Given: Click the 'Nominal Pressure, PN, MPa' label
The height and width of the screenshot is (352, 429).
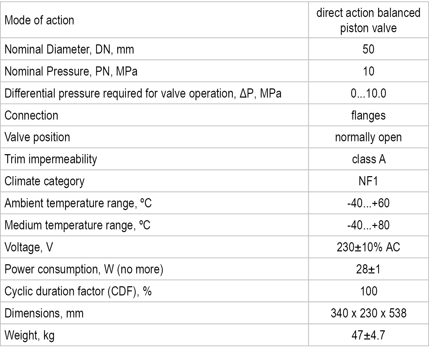Looking at the screenshot, I should pyautogui.click(x=71, y=71).
